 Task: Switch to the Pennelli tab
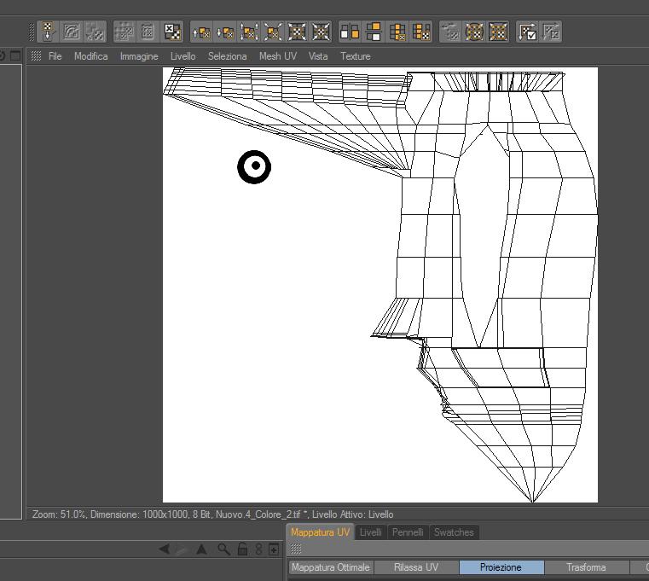[408, 532]
